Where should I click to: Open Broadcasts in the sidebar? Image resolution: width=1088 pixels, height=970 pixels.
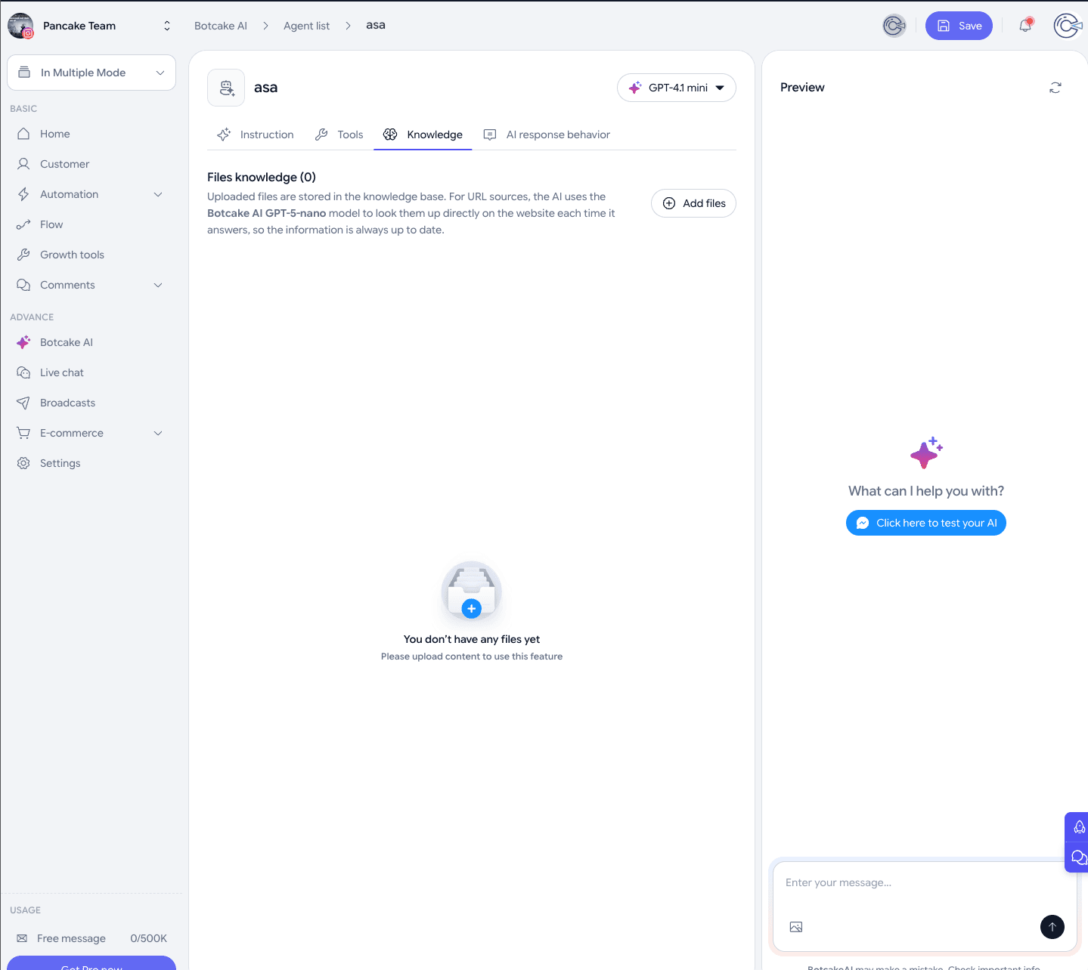coord(91,403)
